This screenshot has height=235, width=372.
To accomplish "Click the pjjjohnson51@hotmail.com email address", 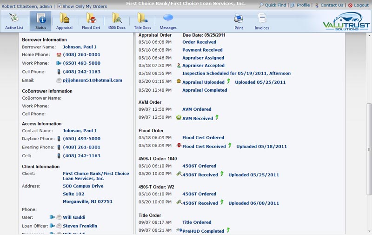I will [92, 81].
